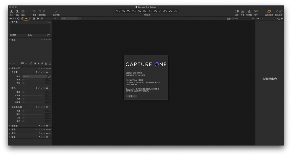Pick the white balance eyedropper
Viewport: 292px width, 156px height.
point(50,76)
